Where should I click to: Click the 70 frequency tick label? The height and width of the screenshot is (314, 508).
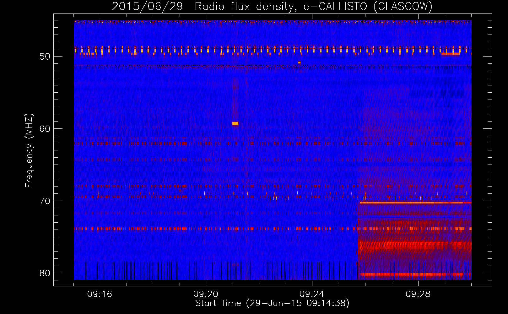point(45,201)
